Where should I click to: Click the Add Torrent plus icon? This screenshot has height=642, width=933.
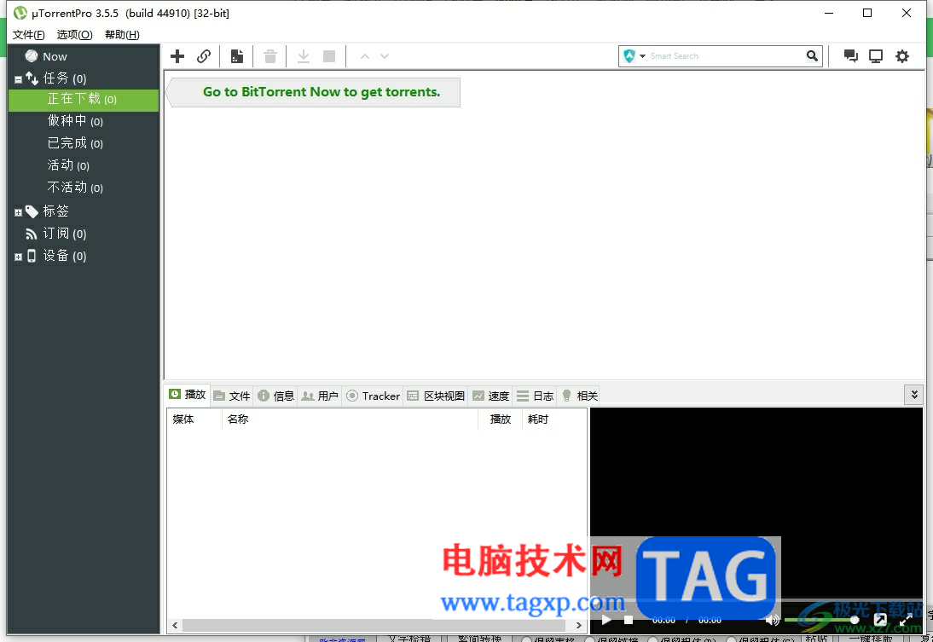[177, 56]
